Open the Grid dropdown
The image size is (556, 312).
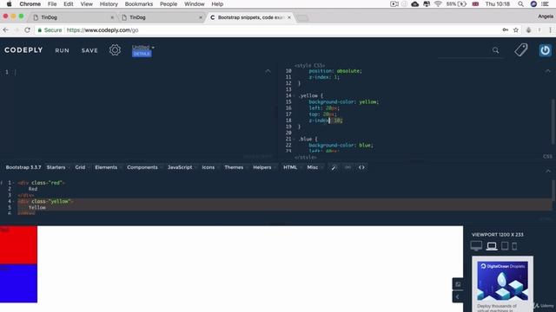tap(82, 167)
